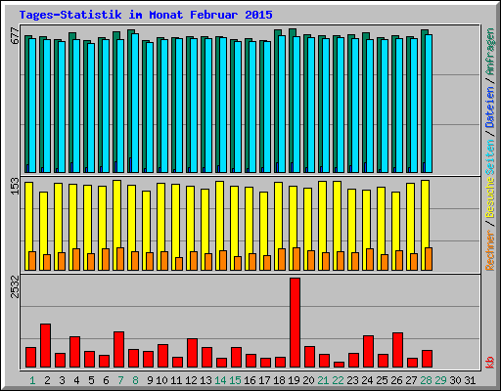
Task: Click the orange Rechner bar for day 11
Action: pyautogui.click(x=179, y=264)
